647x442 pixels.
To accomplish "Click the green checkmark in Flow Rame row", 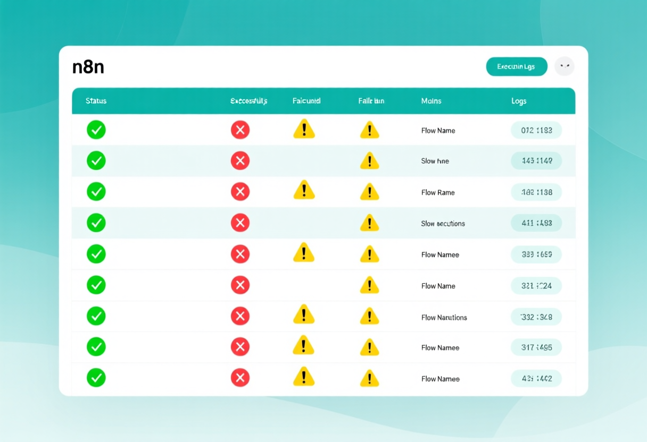I will pyautogui.click(x=96, y=192).
